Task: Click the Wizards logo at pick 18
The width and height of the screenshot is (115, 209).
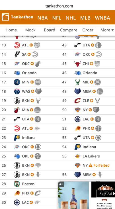Action: [17, 91]
